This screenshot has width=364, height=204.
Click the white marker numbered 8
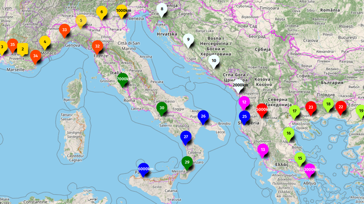pyautogui.click(x=162, y=10)
